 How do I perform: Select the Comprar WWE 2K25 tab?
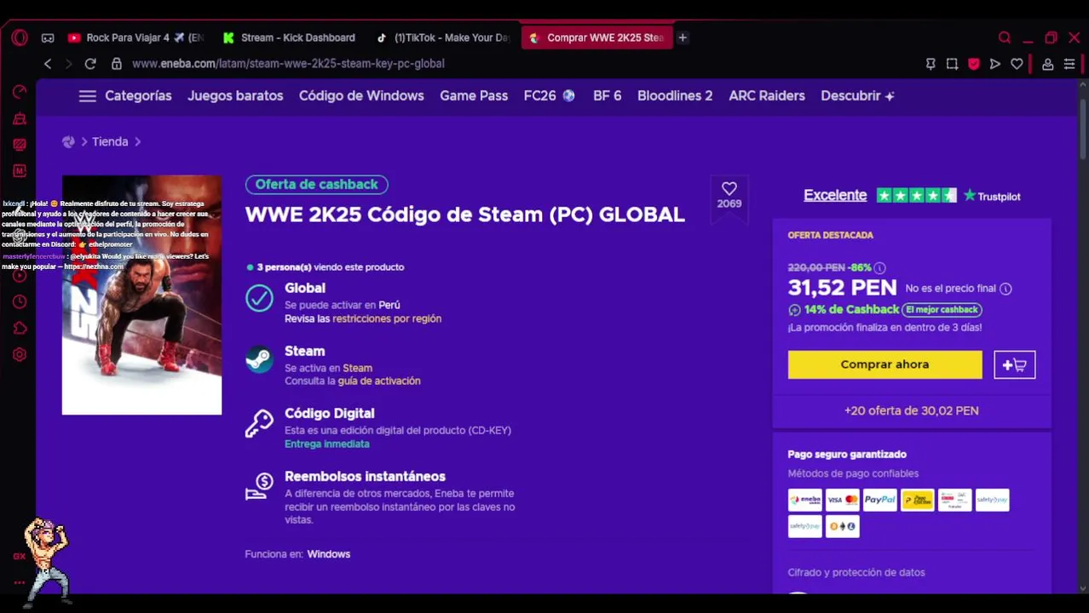coord(596,37)
